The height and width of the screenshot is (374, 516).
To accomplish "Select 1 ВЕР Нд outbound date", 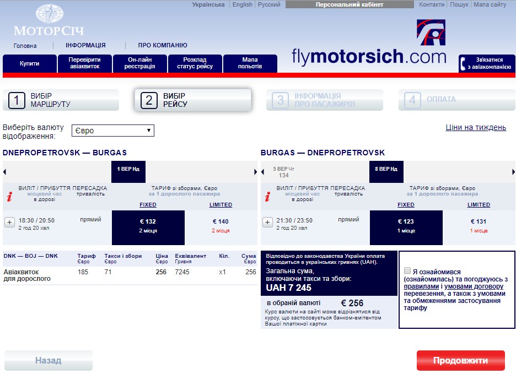I will pyautogui.click(x=128, y=171).
